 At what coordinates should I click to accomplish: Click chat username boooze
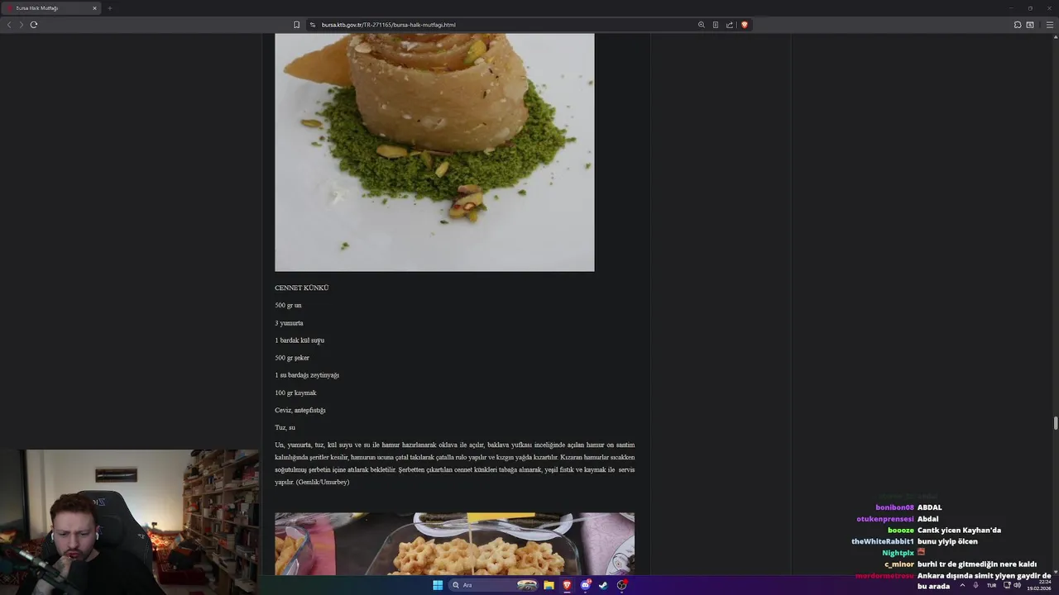pyautogui.click(x=901, y=531)
